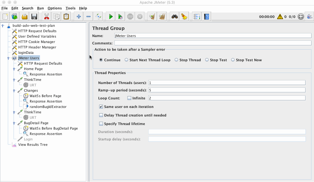Select the Continue radio button
314x182 pixels.
coord(101,60)
